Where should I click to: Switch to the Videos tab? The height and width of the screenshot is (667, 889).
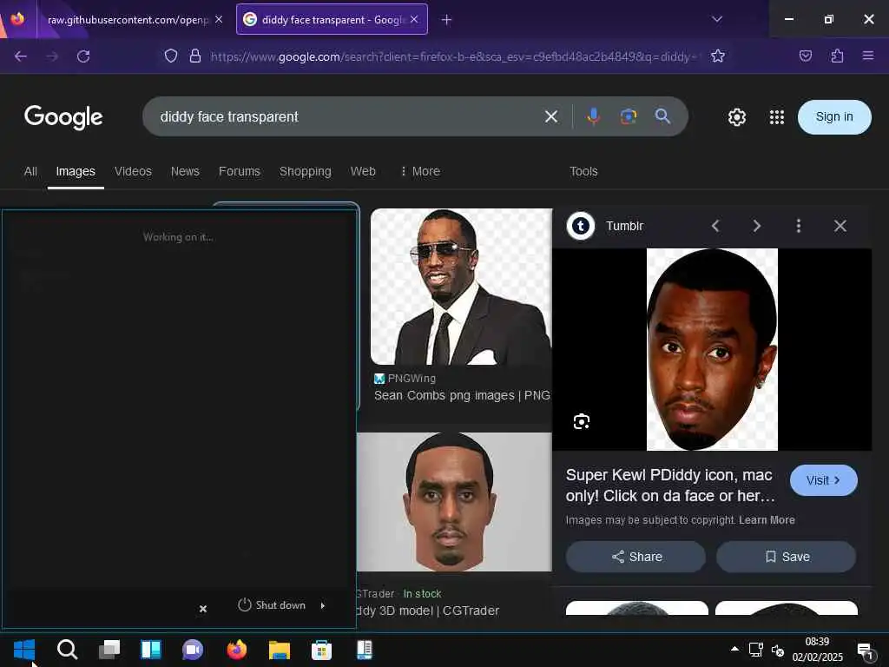pyautogui.click(x=133, y=171)
